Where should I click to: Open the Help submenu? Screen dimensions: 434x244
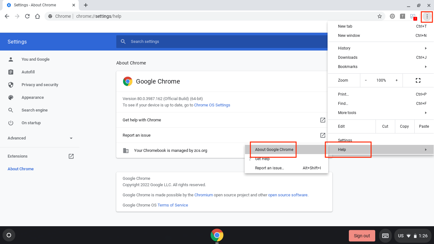click(381, 150)
